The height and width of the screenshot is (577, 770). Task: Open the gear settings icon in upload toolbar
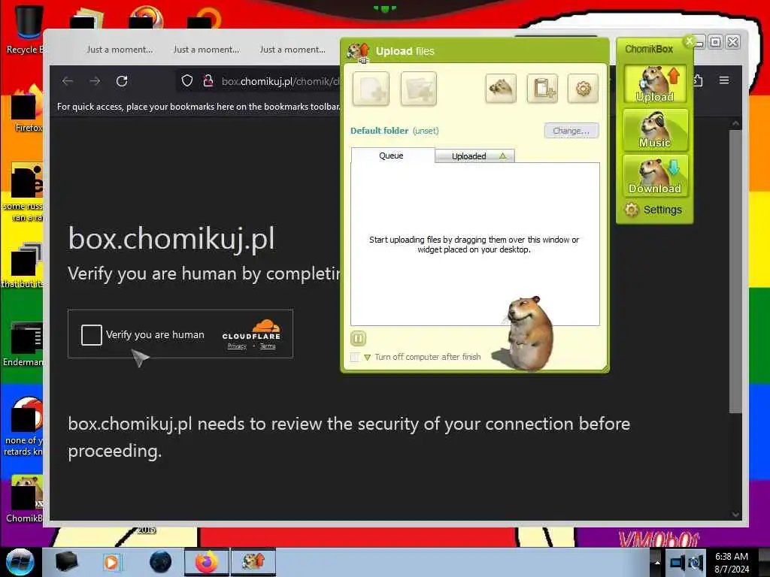click(583, 89)
